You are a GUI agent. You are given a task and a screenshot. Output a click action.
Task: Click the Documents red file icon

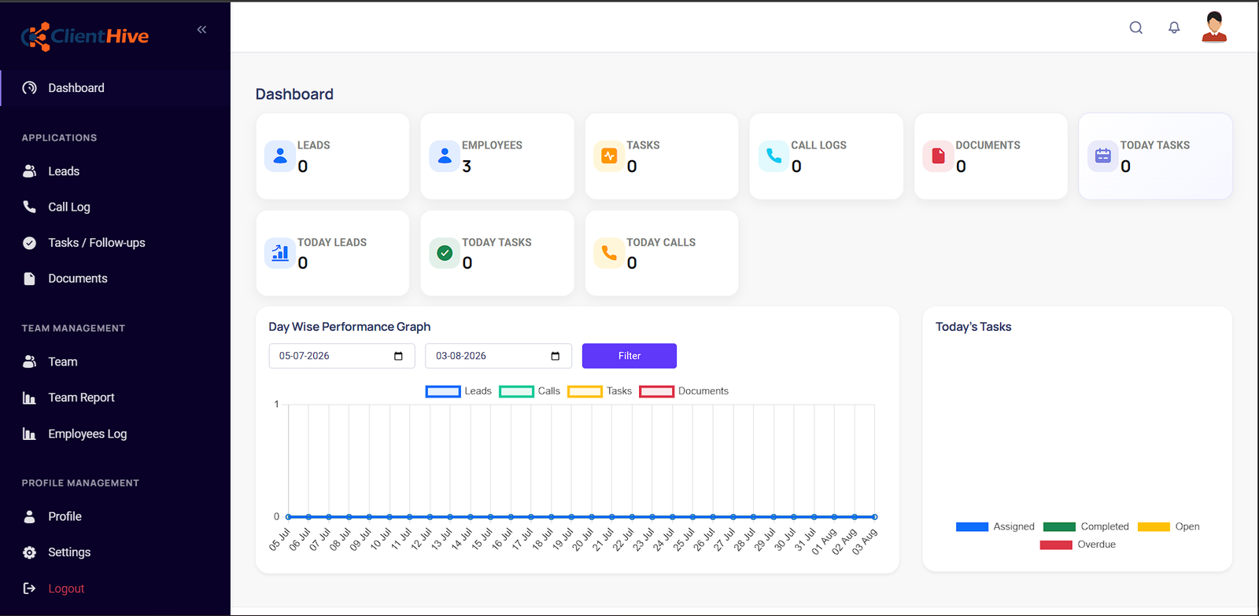938,156
